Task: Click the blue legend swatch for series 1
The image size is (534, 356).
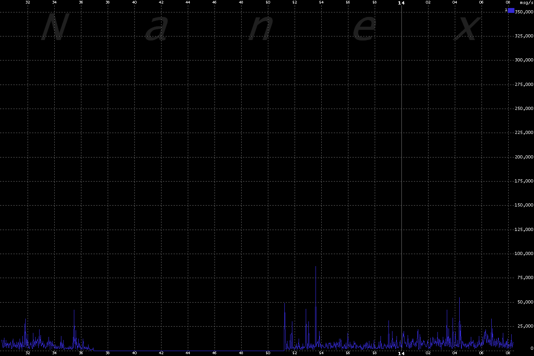Action: coord(511,10)
